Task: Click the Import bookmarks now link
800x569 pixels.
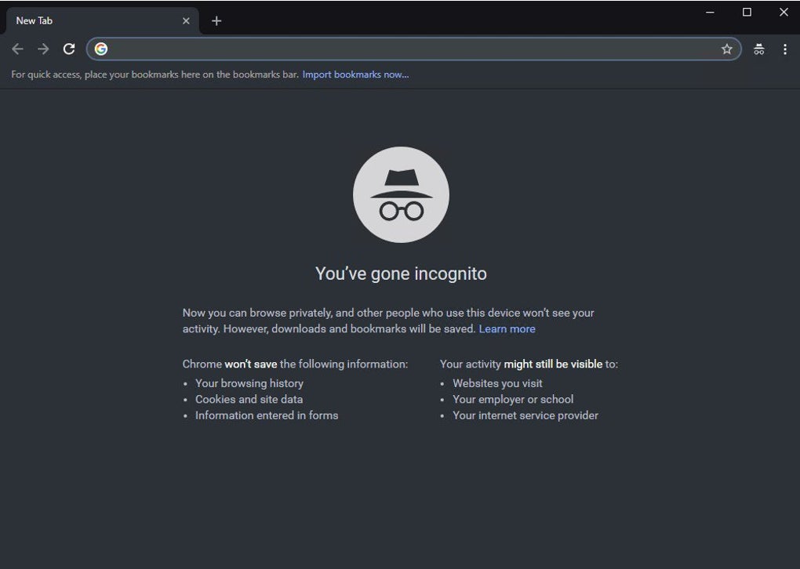Action: (x=355, y=74)
